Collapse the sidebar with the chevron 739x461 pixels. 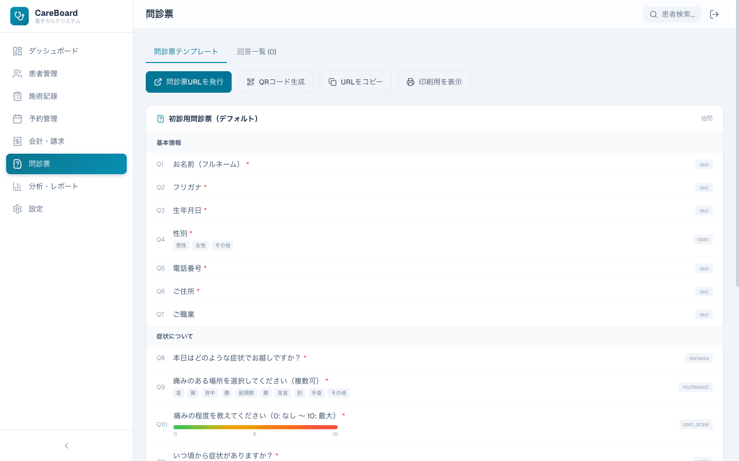point(66,446)
